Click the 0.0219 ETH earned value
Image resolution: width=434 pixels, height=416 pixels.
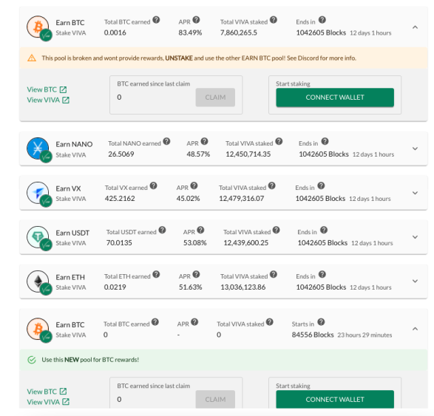(115, 287)
